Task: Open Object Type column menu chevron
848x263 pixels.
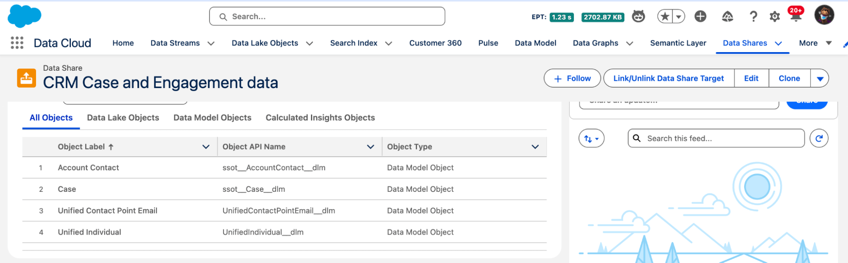Action: tap(535, 147)
